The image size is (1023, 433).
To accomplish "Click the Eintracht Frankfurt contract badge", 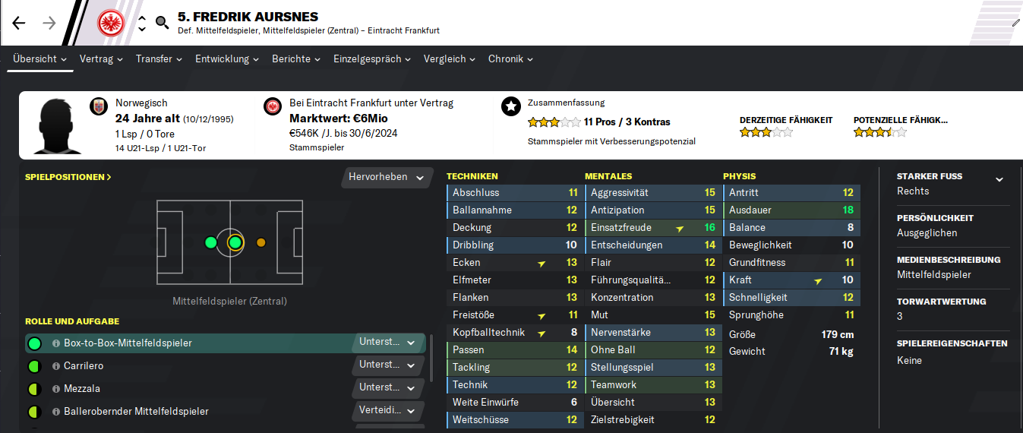I will click(273, 106).
